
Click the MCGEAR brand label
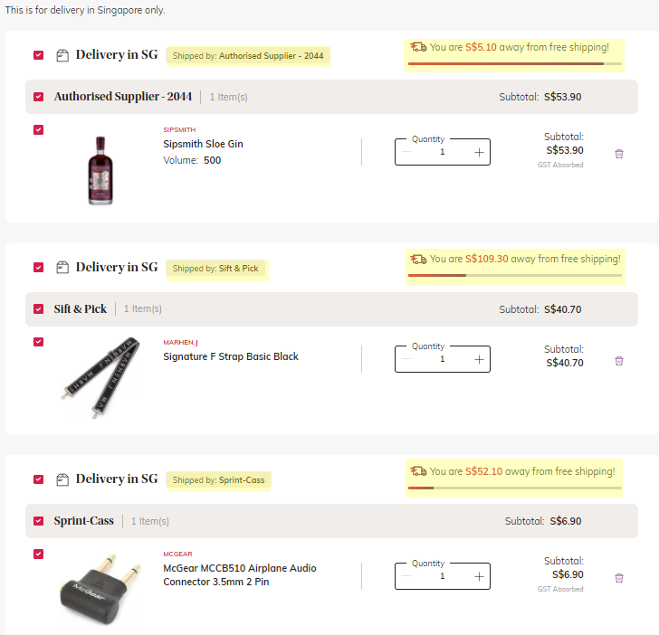coord(177,554)
